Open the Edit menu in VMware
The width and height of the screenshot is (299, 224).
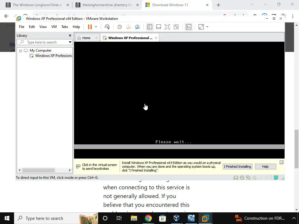(x=32, y=27)
